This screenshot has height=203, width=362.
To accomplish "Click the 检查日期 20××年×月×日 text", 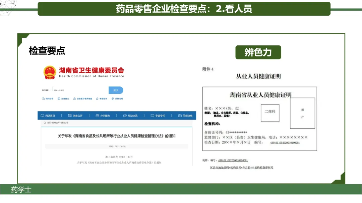I will (227, 143).
